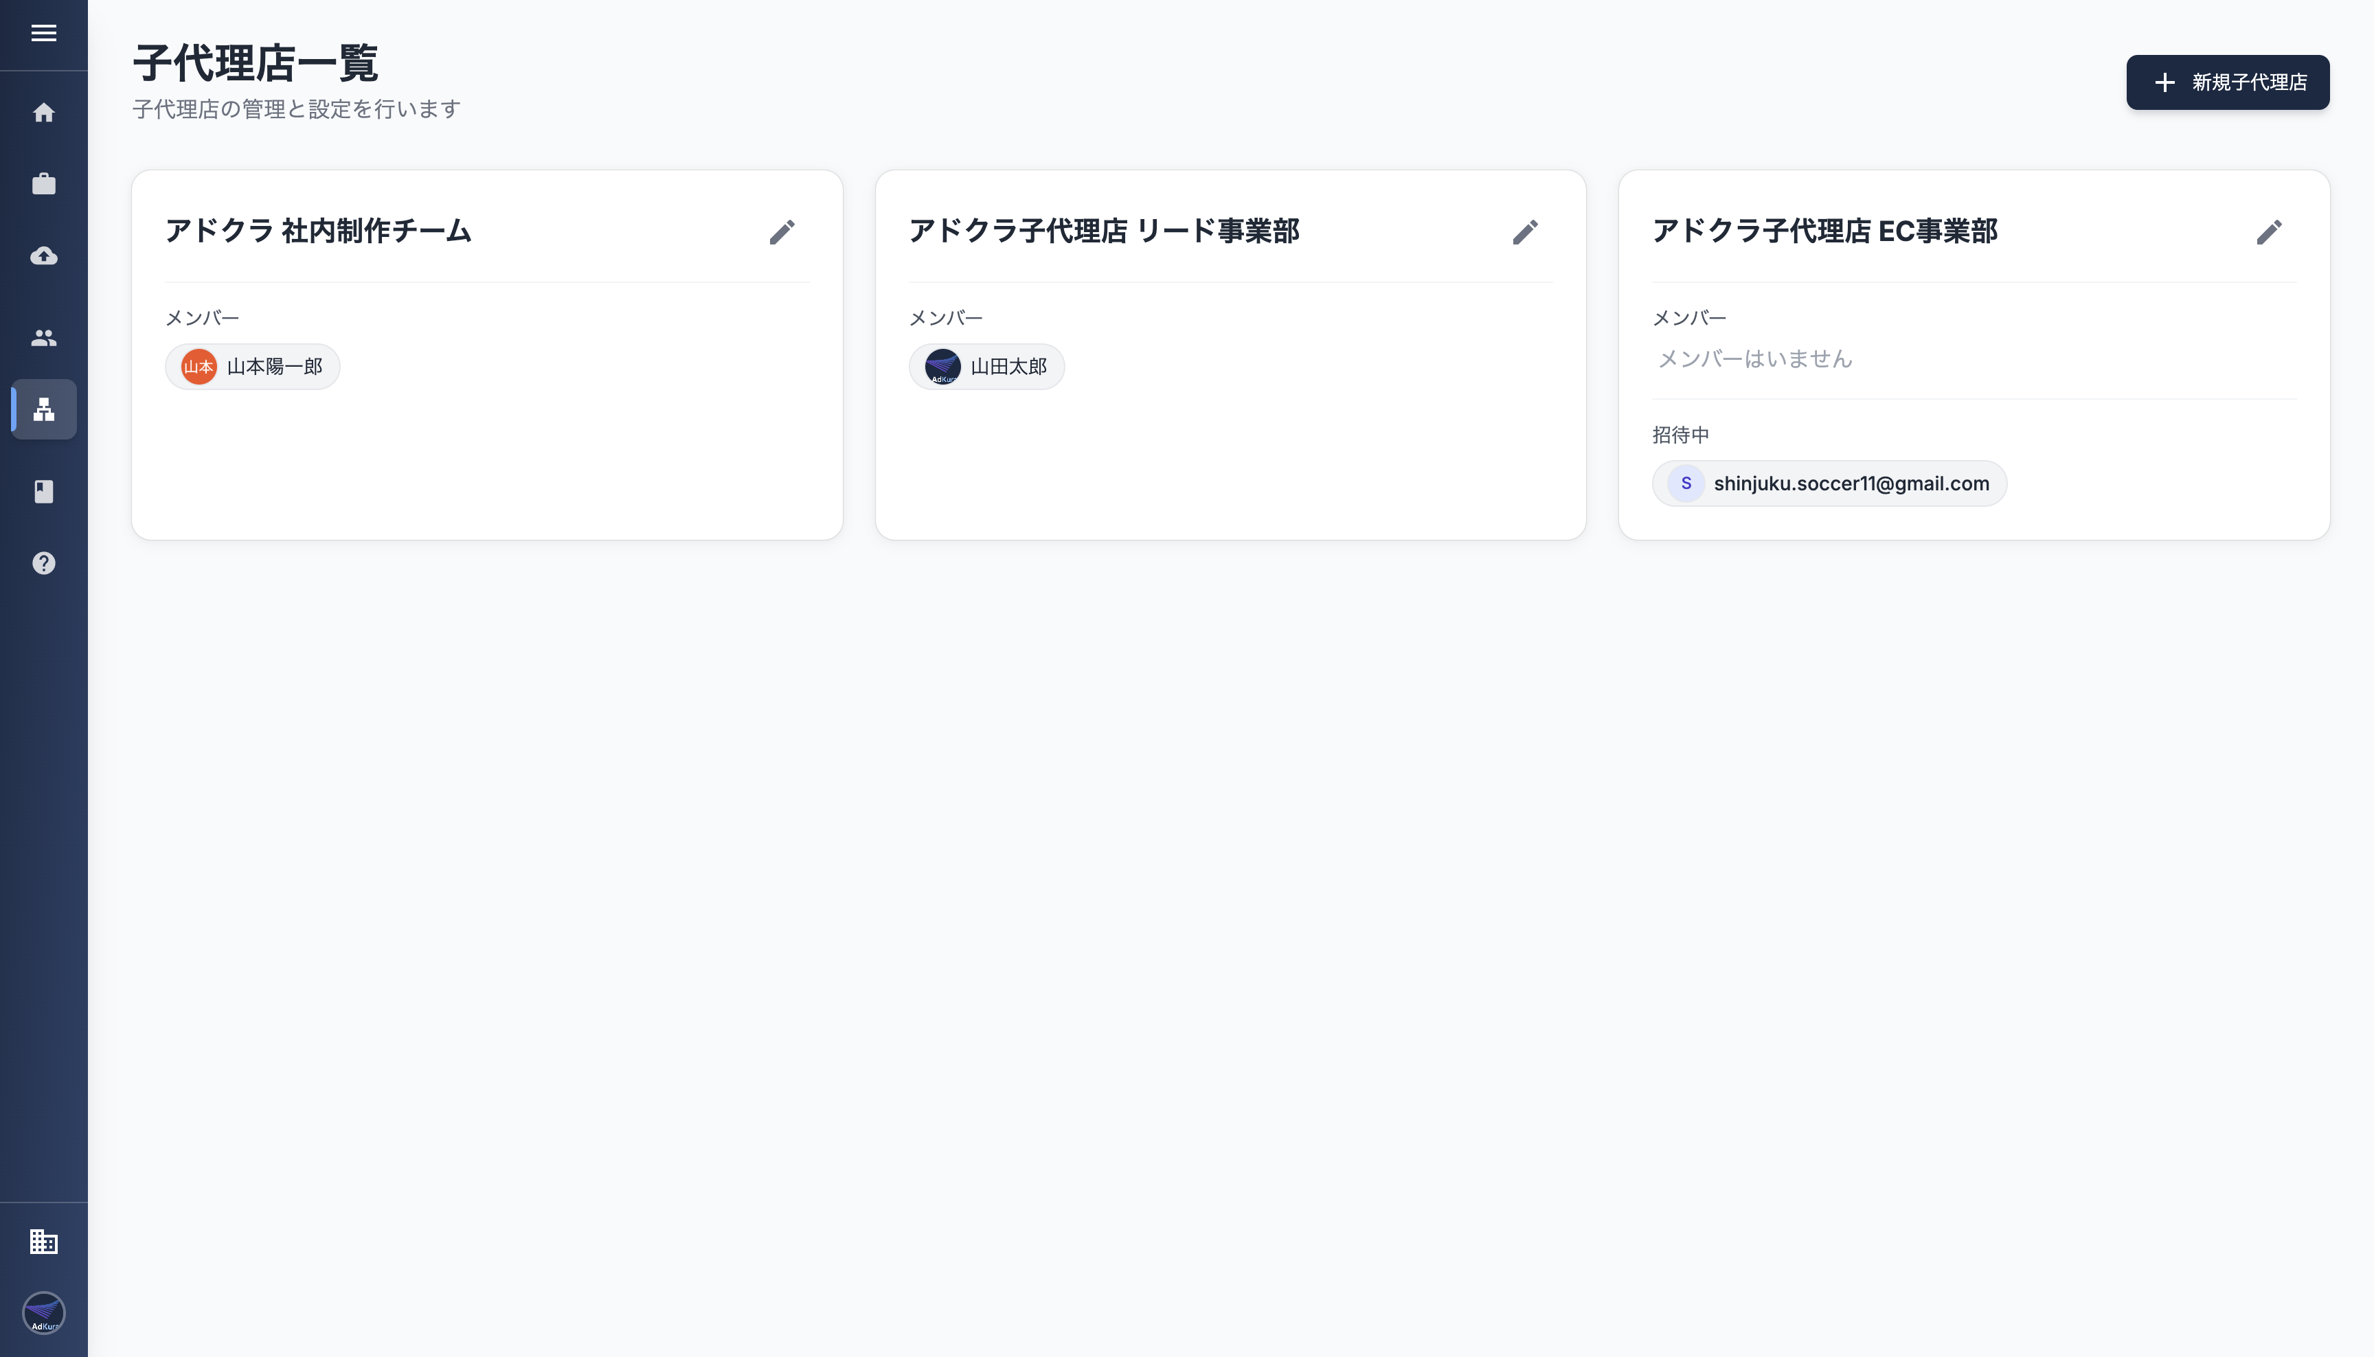Click the アドクラ子代理店 EC事業部 card title
This screenshot has height=1357, width=2374.
pyautogui.click(x=1824, y=231)
